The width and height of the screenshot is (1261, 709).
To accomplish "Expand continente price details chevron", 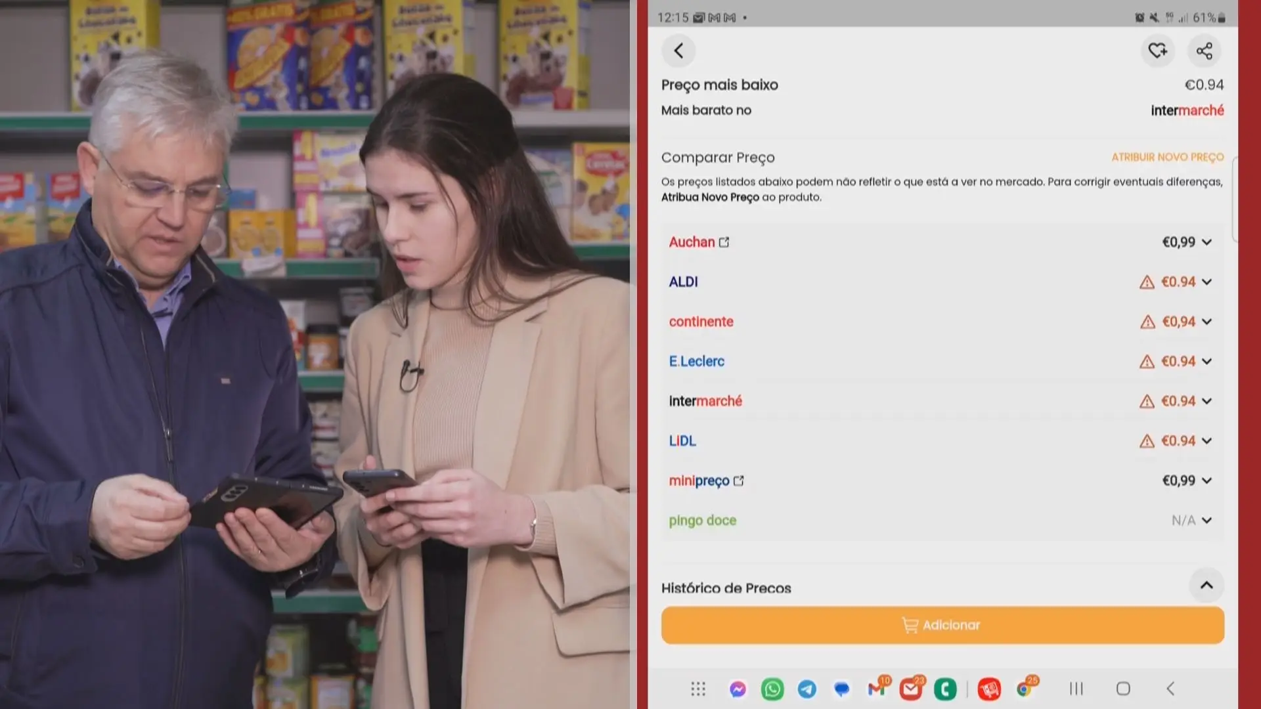I will click(1206, 322).
